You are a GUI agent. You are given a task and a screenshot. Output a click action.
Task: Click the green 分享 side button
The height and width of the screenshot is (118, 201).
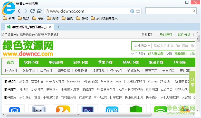[192, 82]
